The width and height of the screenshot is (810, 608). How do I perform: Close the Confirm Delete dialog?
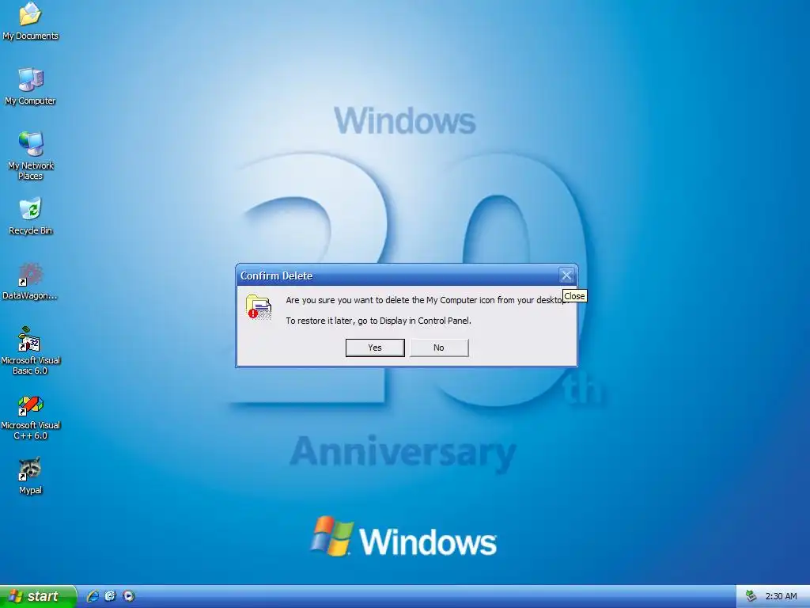click(x=566, y=275)
